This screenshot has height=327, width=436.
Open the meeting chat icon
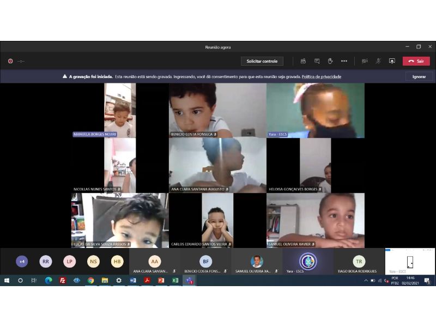317,61
